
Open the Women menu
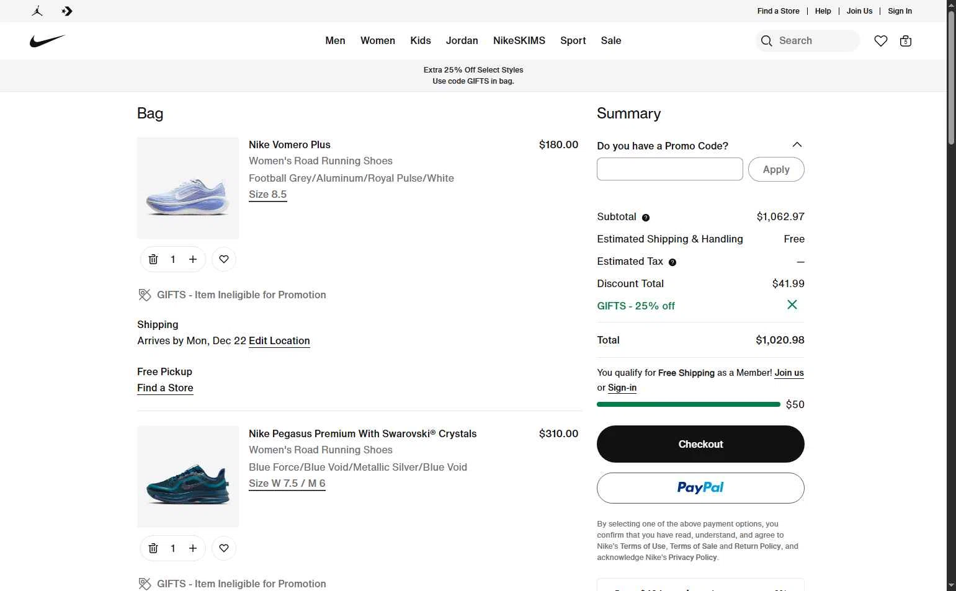[378, 40]
